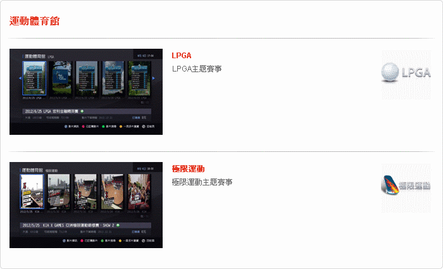Click the right arrow in LPGA carousel
The height and width of the screenshot is (269, 443).
click(x=153, y=78)
